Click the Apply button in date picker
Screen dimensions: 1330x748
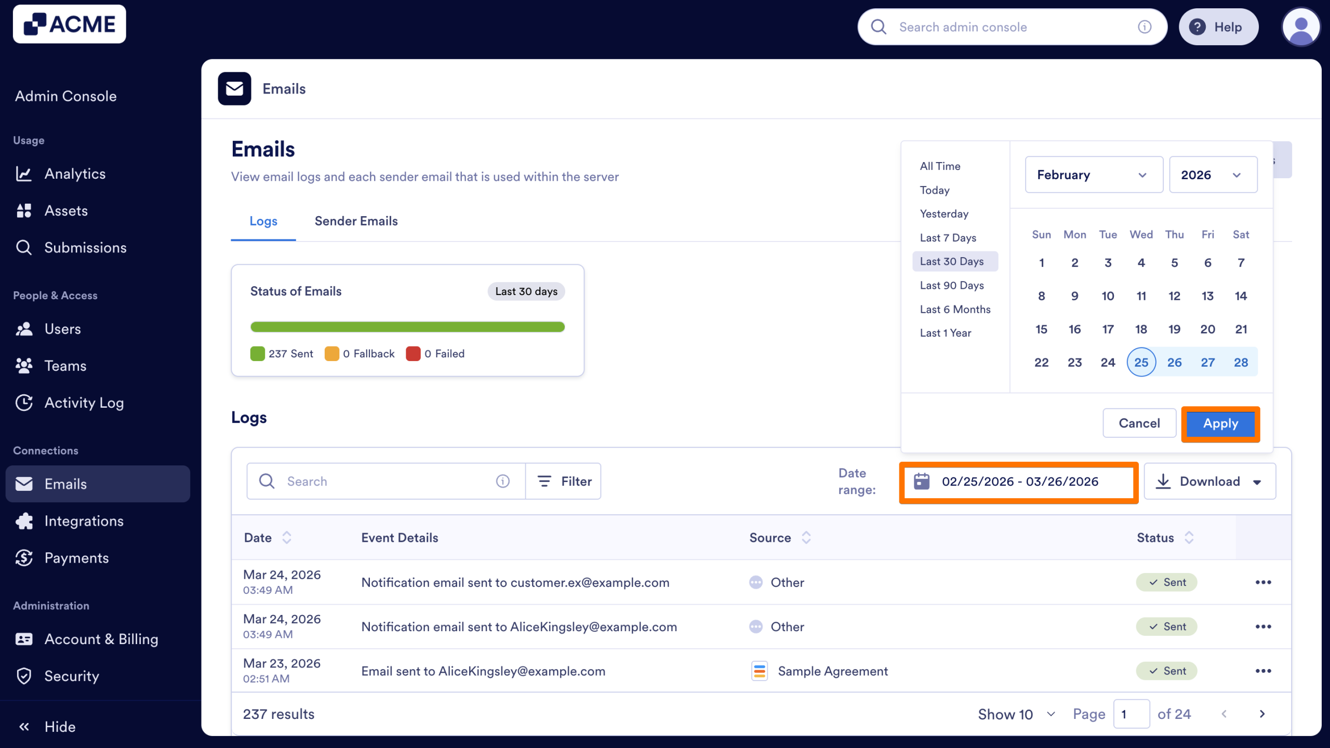pyautogui.click(x=1220, y=423)
